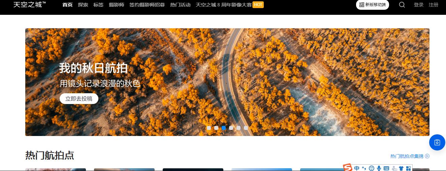Screen dimensions: 446x171
Task: Click the 登录 link
Action: click(x=419, y=5)
